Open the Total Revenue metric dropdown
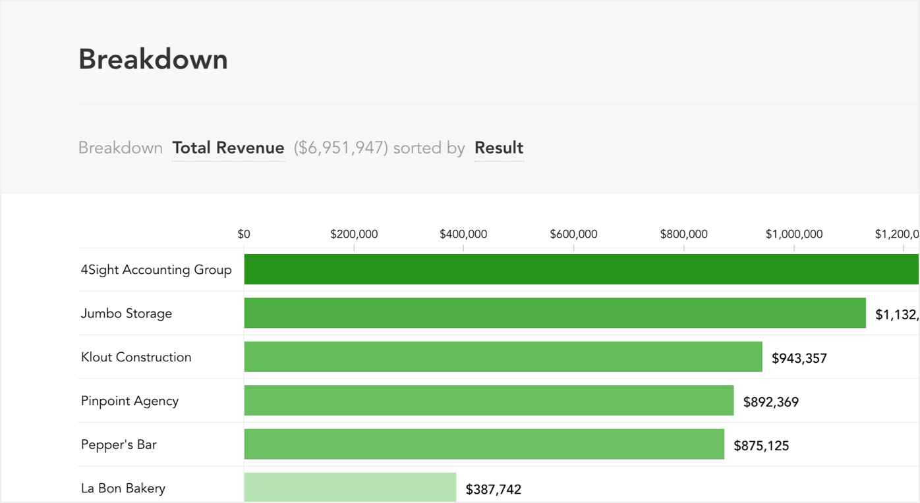Viewport: 920px width, 503px height. coord(228,148)
